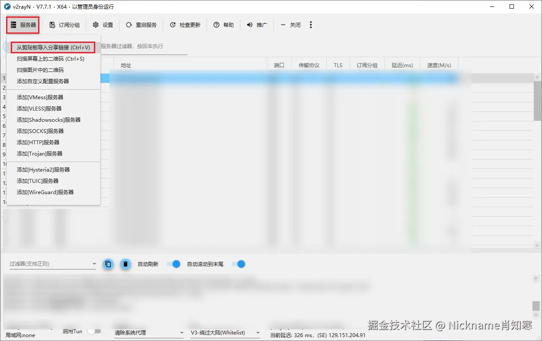The image size is (542, 341).
Task: Toggle the 启用Tun switch
Action: pyautogui.click(x=94, y=331)
